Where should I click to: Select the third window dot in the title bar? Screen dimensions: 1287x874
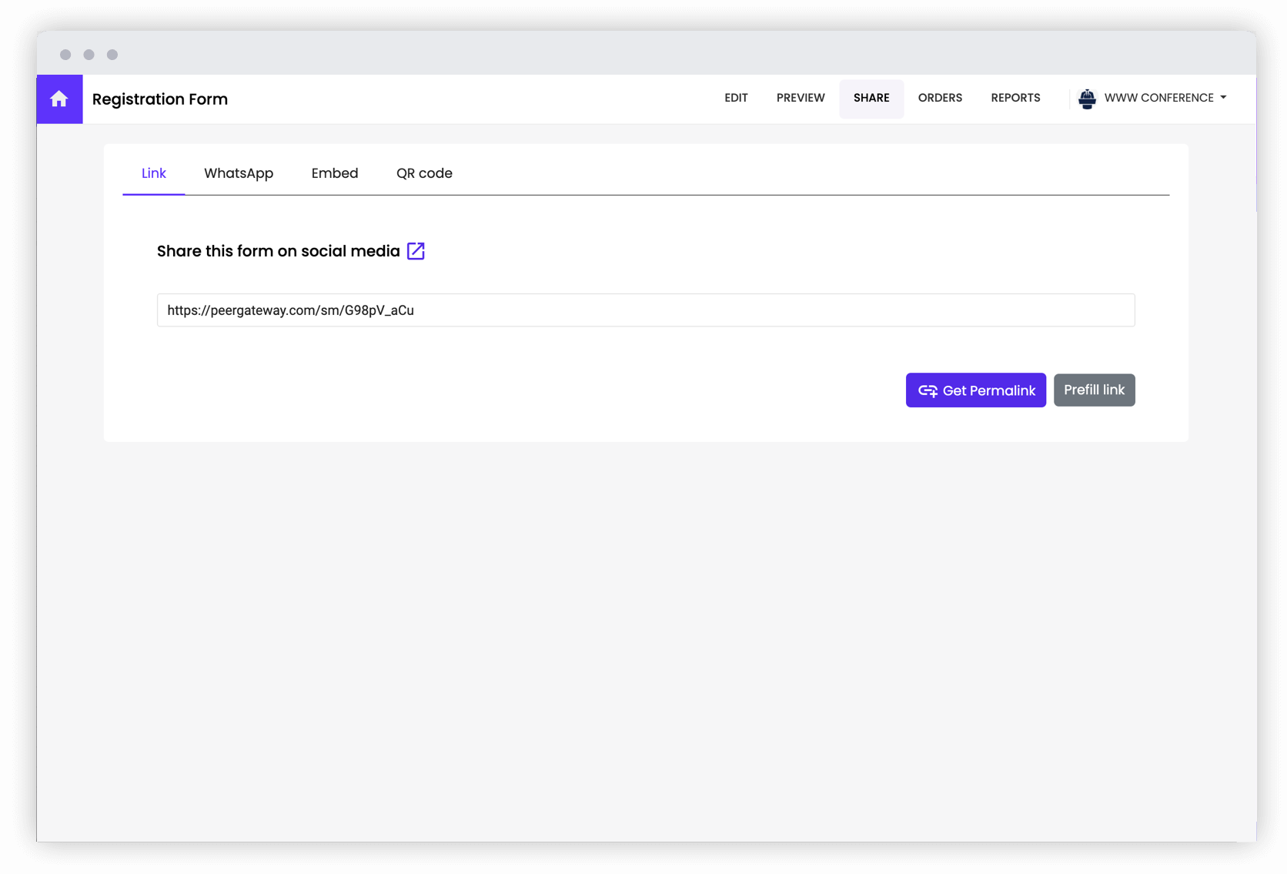tap(112, 54)
